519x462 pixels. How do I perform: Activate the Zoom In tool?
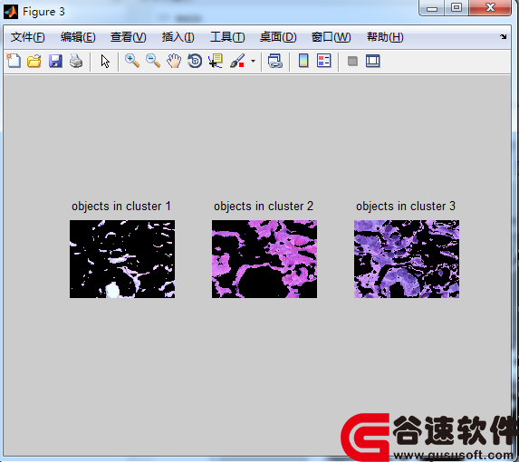click(132, 62)
